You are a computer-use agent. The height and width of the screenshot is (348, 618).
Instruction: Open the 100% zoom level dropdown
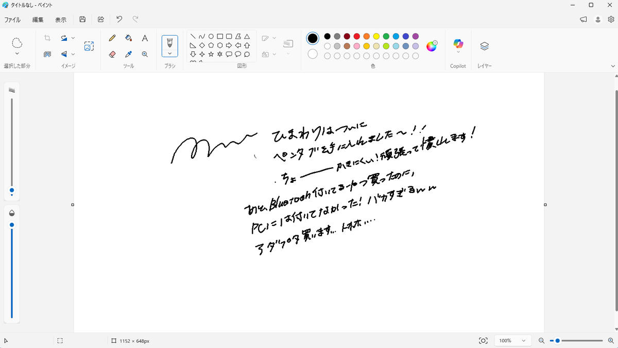click(512, 341)
